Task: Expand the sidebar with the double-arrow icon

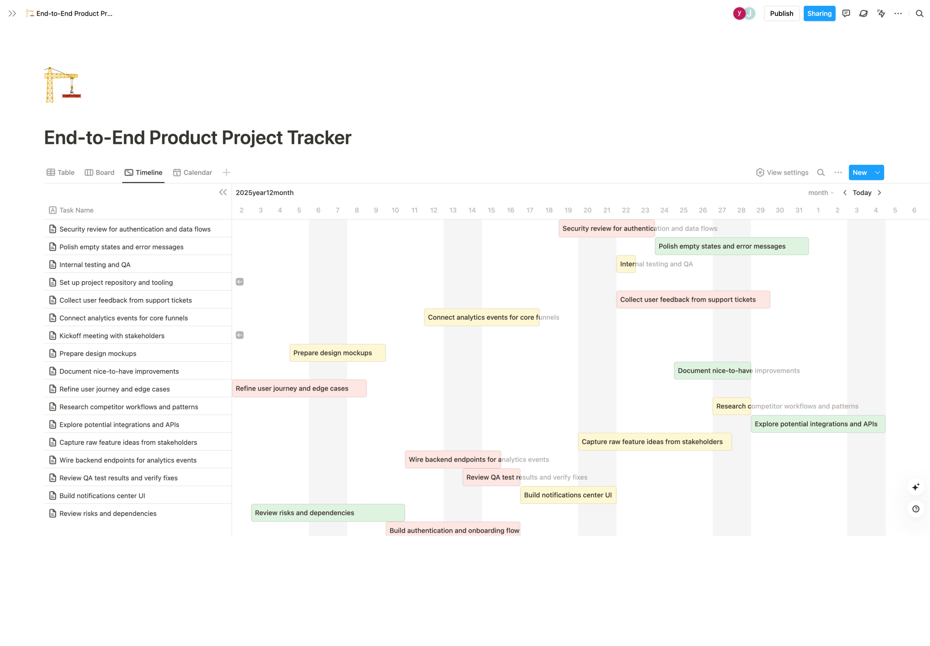Action: click(x=12, y=13)
